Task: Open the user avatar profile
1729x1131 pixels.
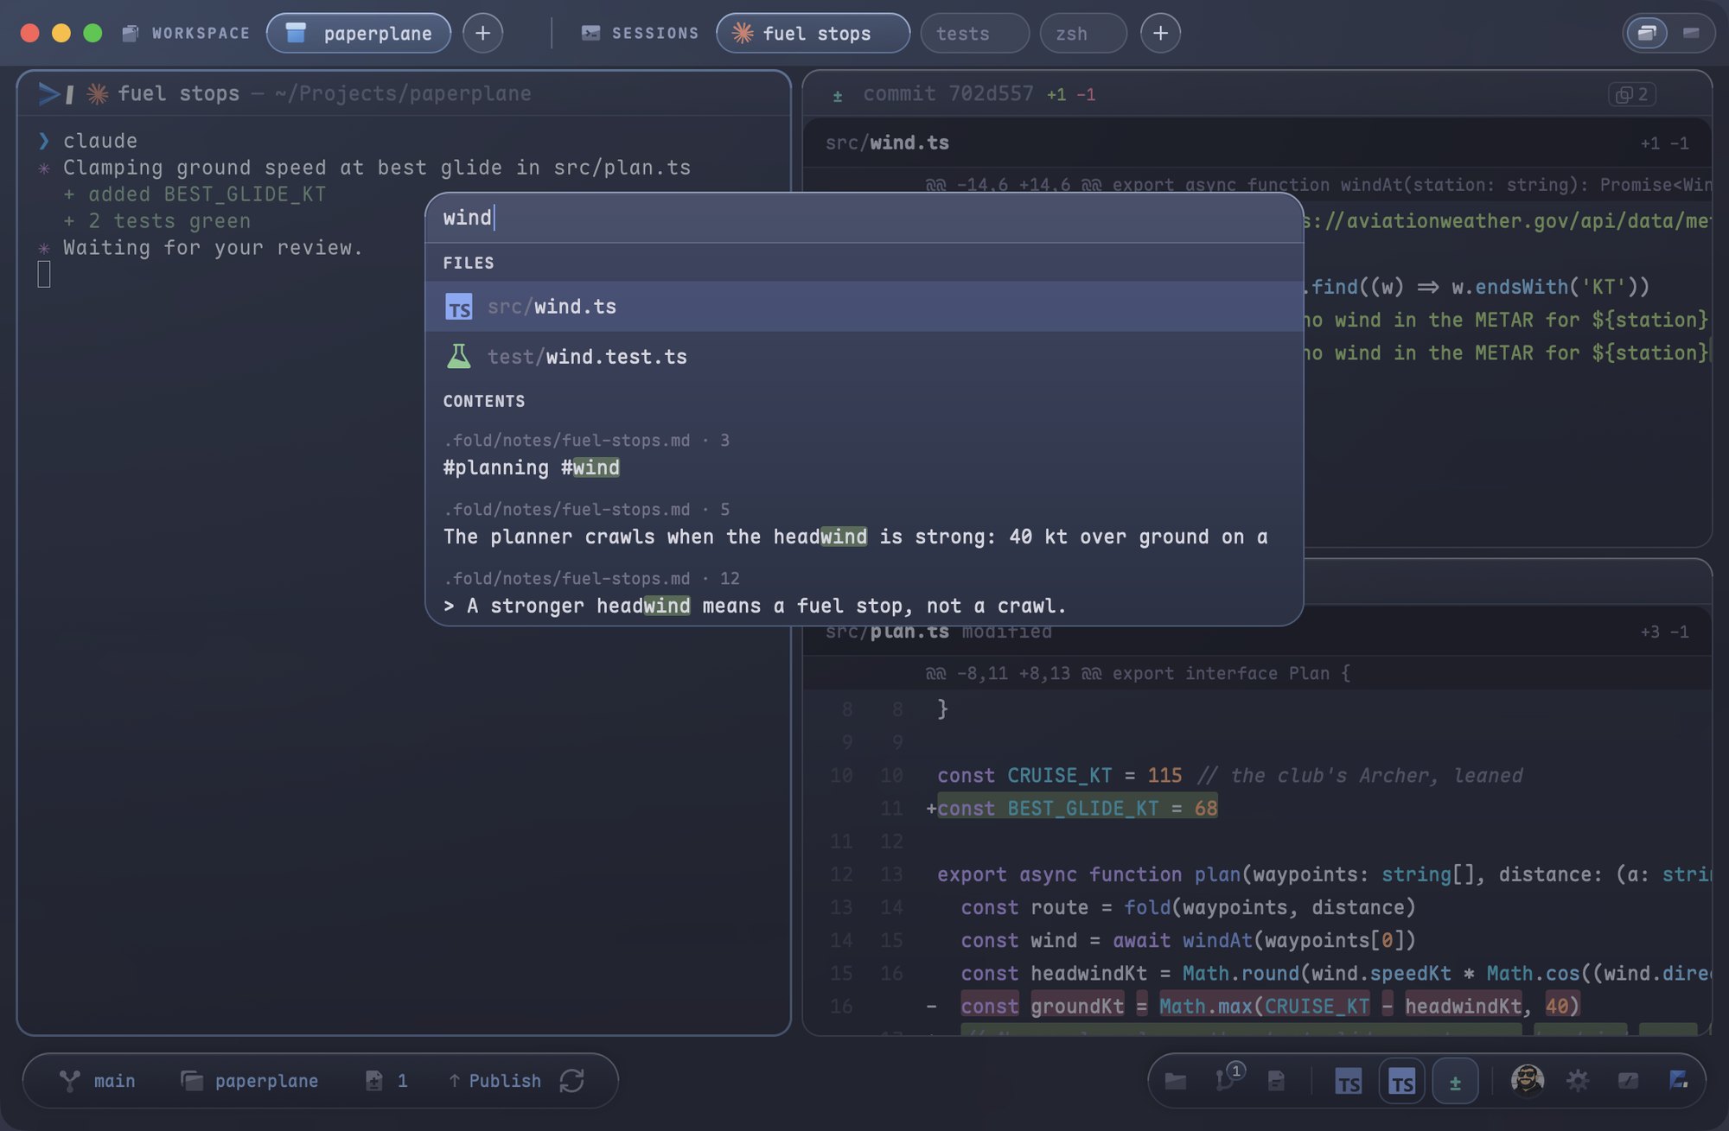Action: 1527,1081
